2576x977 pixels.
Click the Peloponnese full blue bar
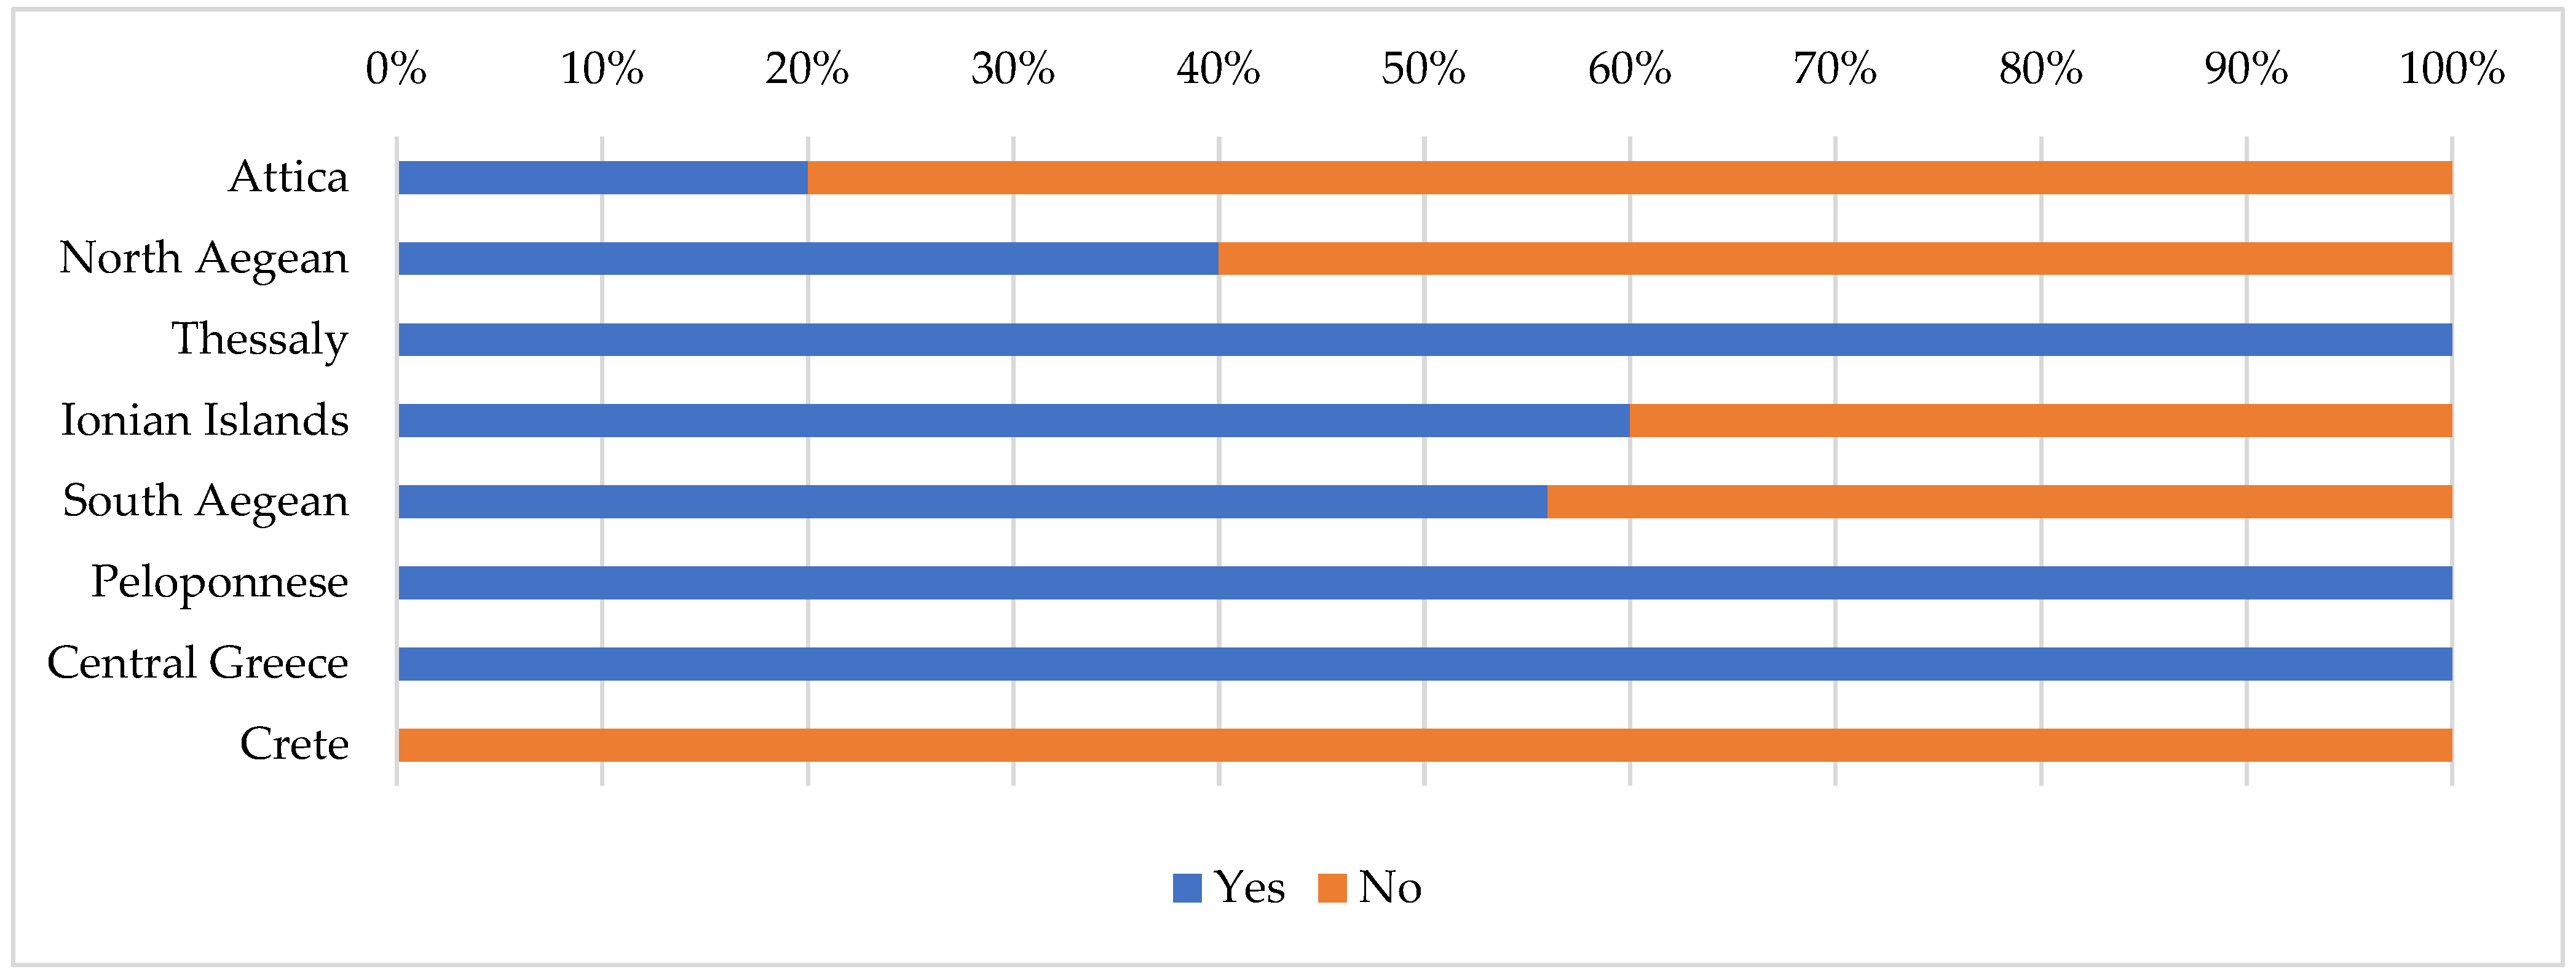(1425, 583)
